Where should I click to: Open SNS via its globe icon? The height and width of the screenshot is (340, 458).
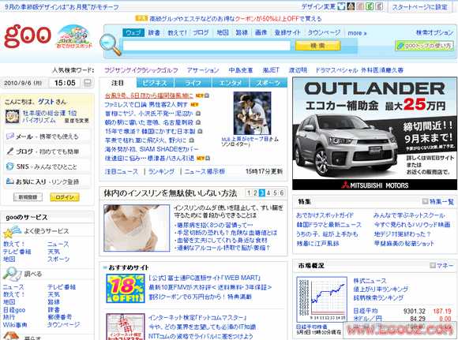click(x=10, y=166)
